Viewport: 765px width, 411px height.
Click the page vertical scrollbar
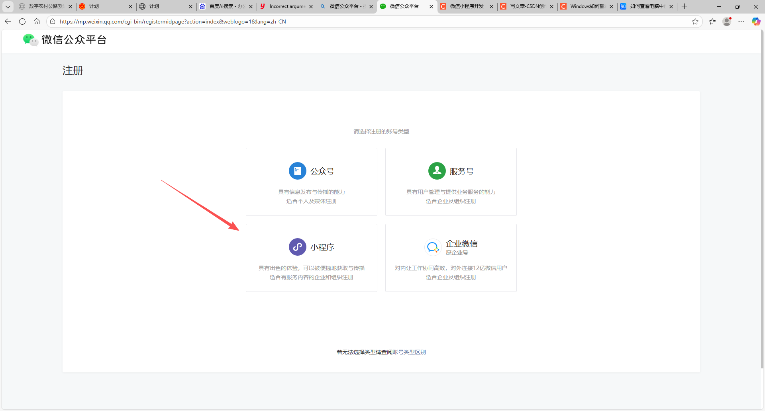(x=762, y=199)
